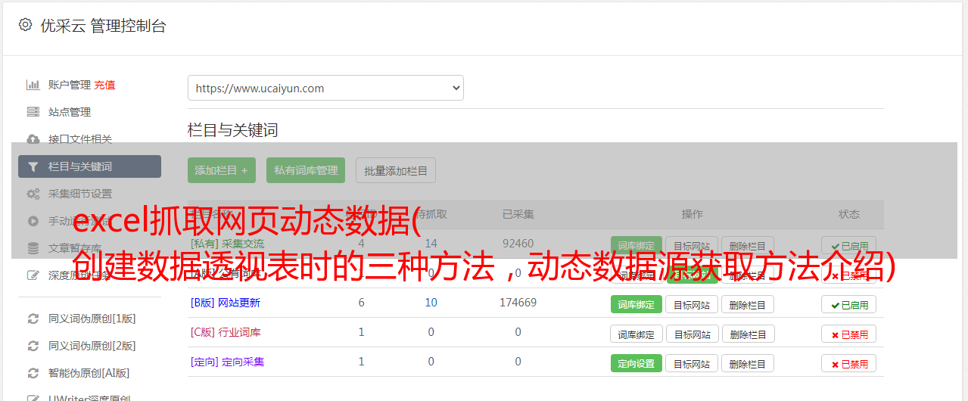Image resolution: width=968 pixels, height=401 pixels.
Task: Click the cloud icon for 接口文件相关
Action: (33, 139)
